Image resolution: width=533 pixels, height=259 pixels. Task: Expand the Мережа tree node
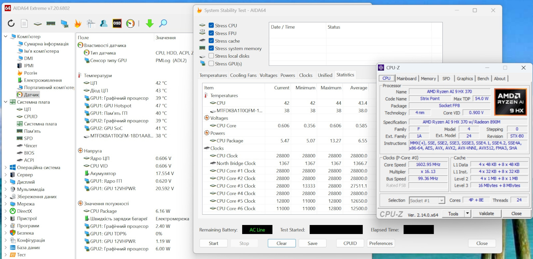pos(6,204)
